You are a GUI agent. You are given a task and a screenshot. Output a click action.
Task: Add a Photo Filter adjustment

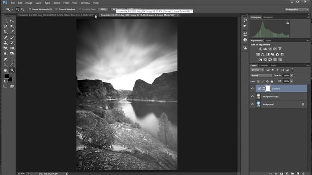[x=273, y=54]
